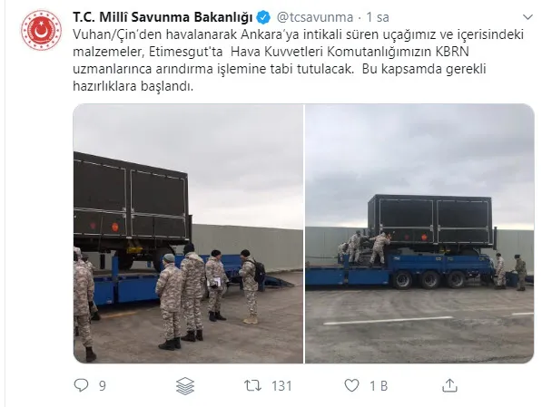
Task: Retweet using the arrows icon
Action: [x=252, y=385]
